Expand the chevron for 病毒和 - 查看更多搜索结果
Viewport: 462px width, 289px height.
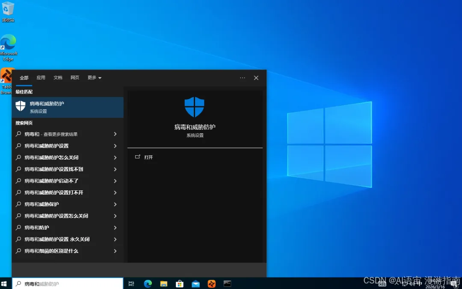tap(115, 134)
